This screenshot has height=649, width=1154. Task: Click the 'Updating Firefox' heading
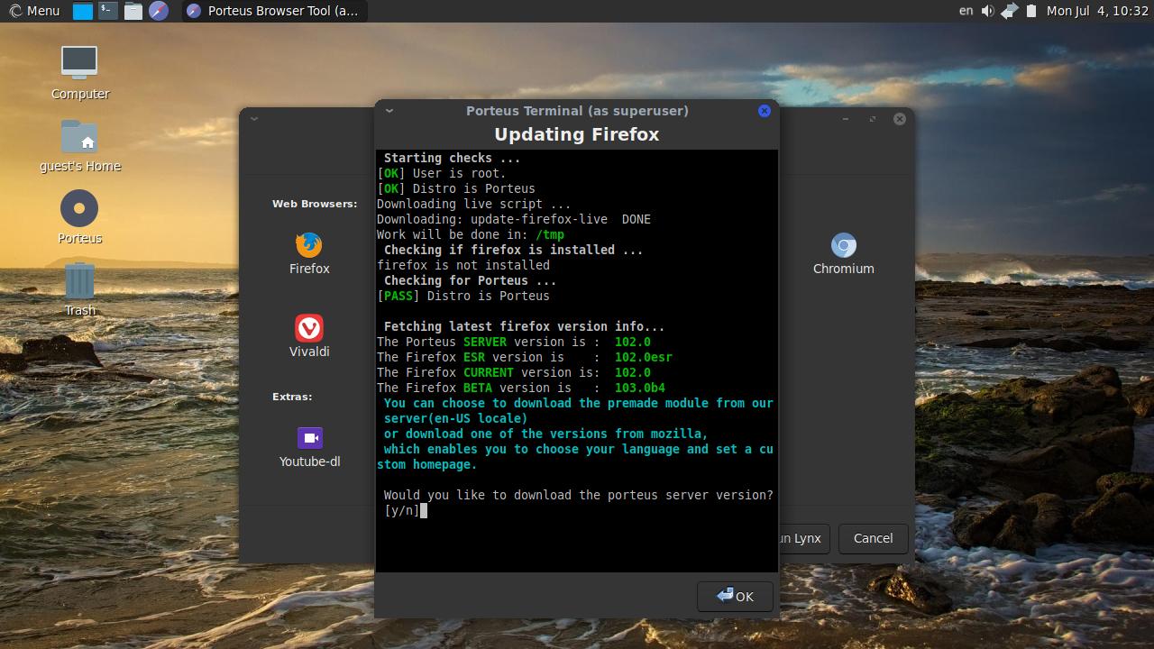point(577,134)
